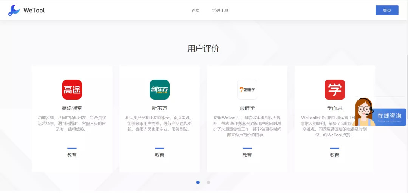
Task: Click 教育 tag under 跟谁学 card
Action: pyautogui.click(x=247, y=155)
